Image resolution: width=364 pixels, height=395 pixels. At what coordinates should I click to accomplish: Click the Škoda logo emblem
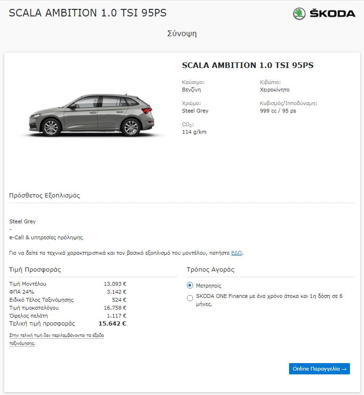tap(299, 14)
